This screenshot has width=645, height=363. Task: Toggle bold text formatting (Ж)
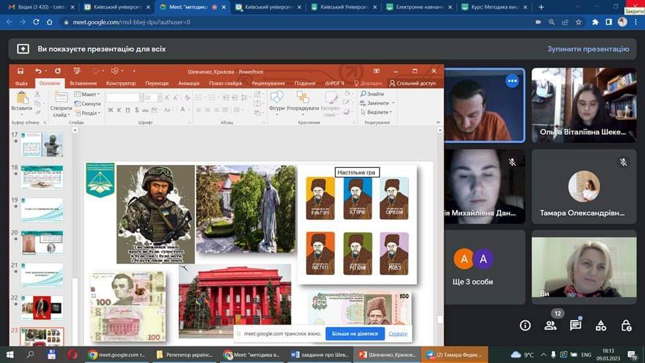click(x=109, y=110)
